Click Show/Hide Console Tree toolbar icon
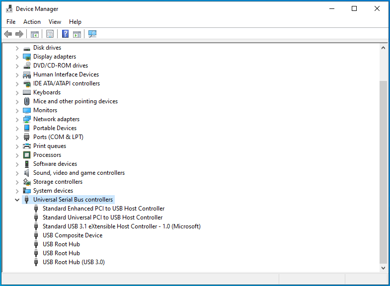 [x=35, y=34]
